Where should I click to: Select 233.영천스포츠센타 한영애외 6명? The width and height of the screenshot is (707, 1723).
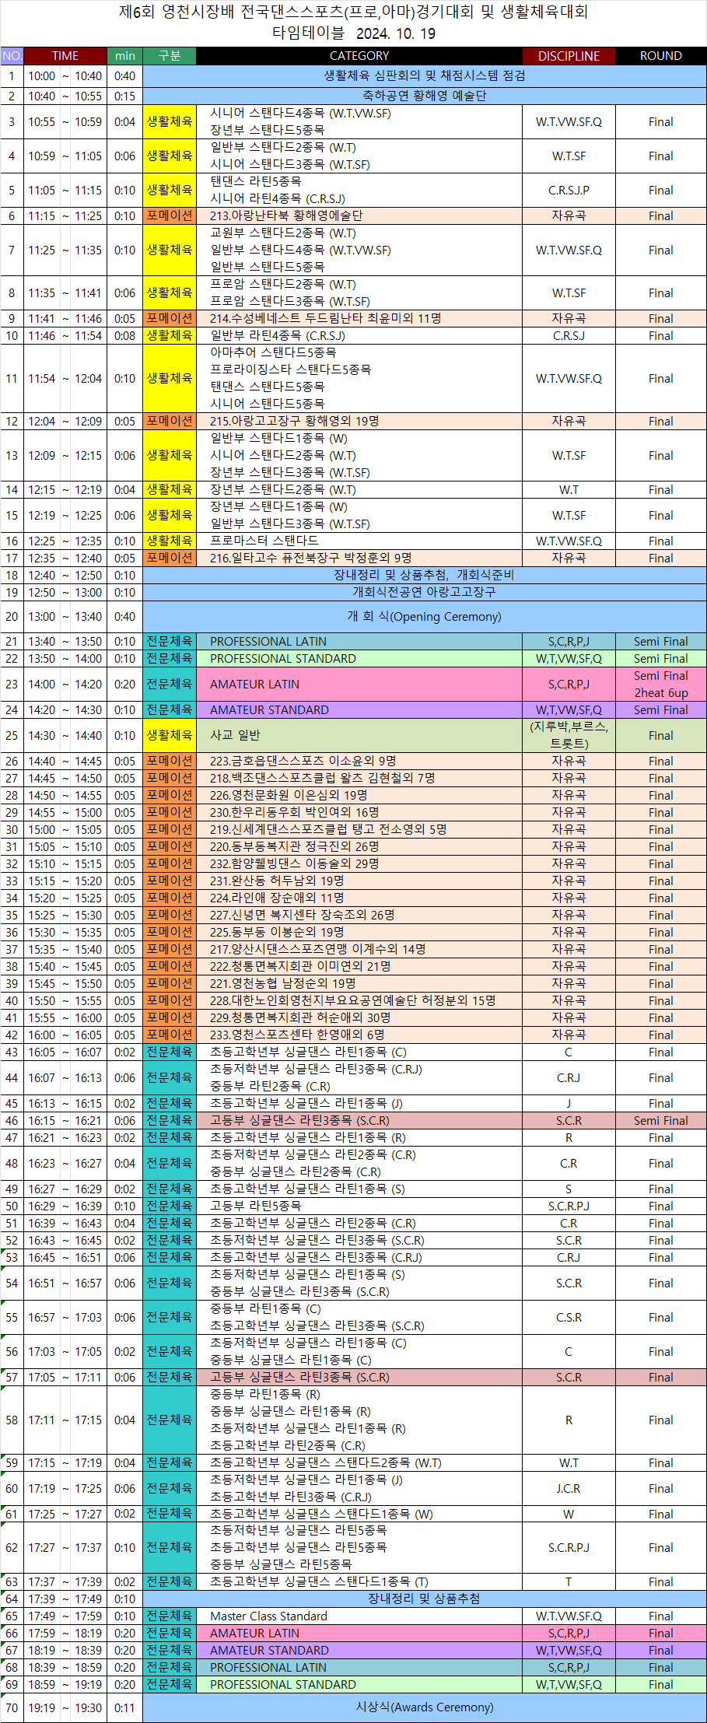[359, 1035]
